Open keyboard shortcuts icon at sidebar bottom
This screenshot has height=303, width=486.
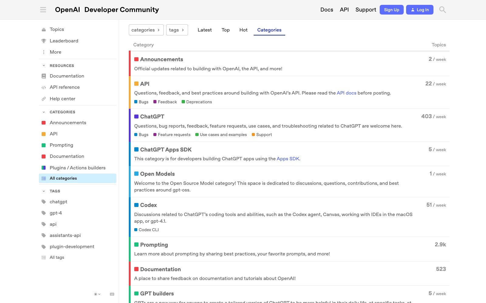112,294
